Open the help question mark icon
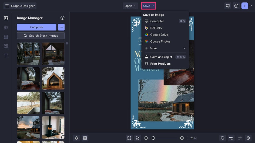Viewport: 255px width, 143px height. pos(236,6)
